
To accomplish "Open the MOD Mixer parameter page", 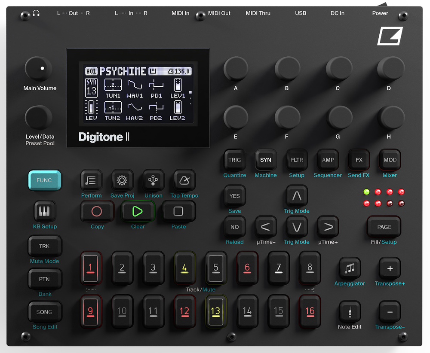I will coord(390,160).
